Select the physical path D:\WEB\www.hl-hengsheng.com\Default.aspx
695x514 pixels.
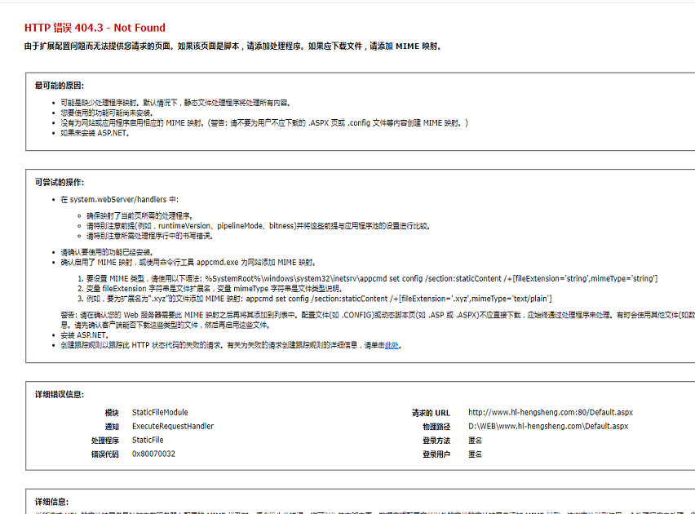click(x=547, y=426)
